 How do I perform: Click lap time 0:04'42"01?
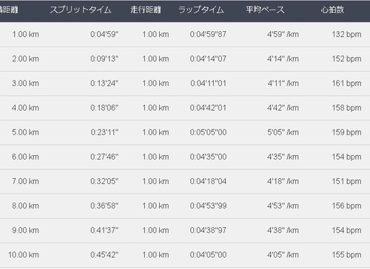coord(208,108)
